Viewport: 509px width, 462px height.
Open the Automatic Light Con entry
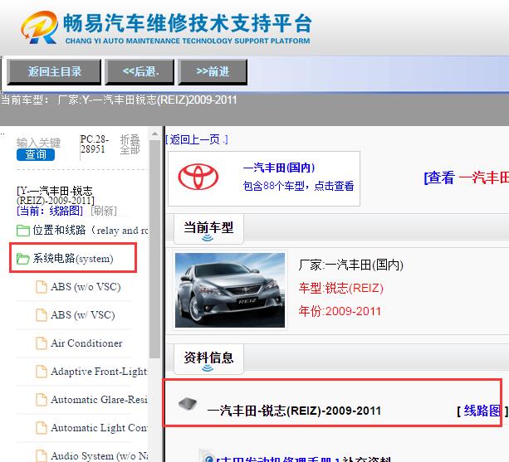pyautogui.click(x=99, y=428)
